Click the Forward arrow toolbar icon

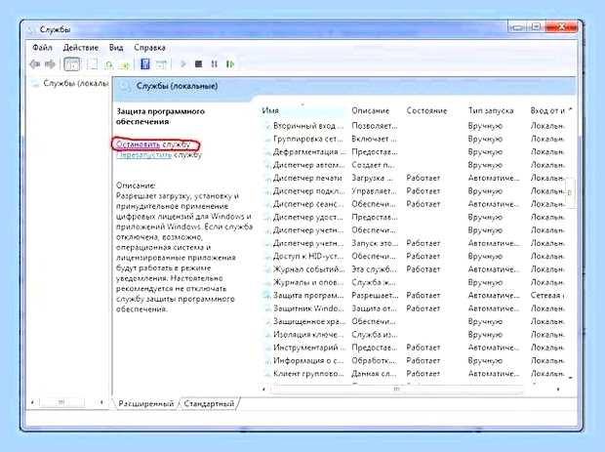tap(50, 64)
